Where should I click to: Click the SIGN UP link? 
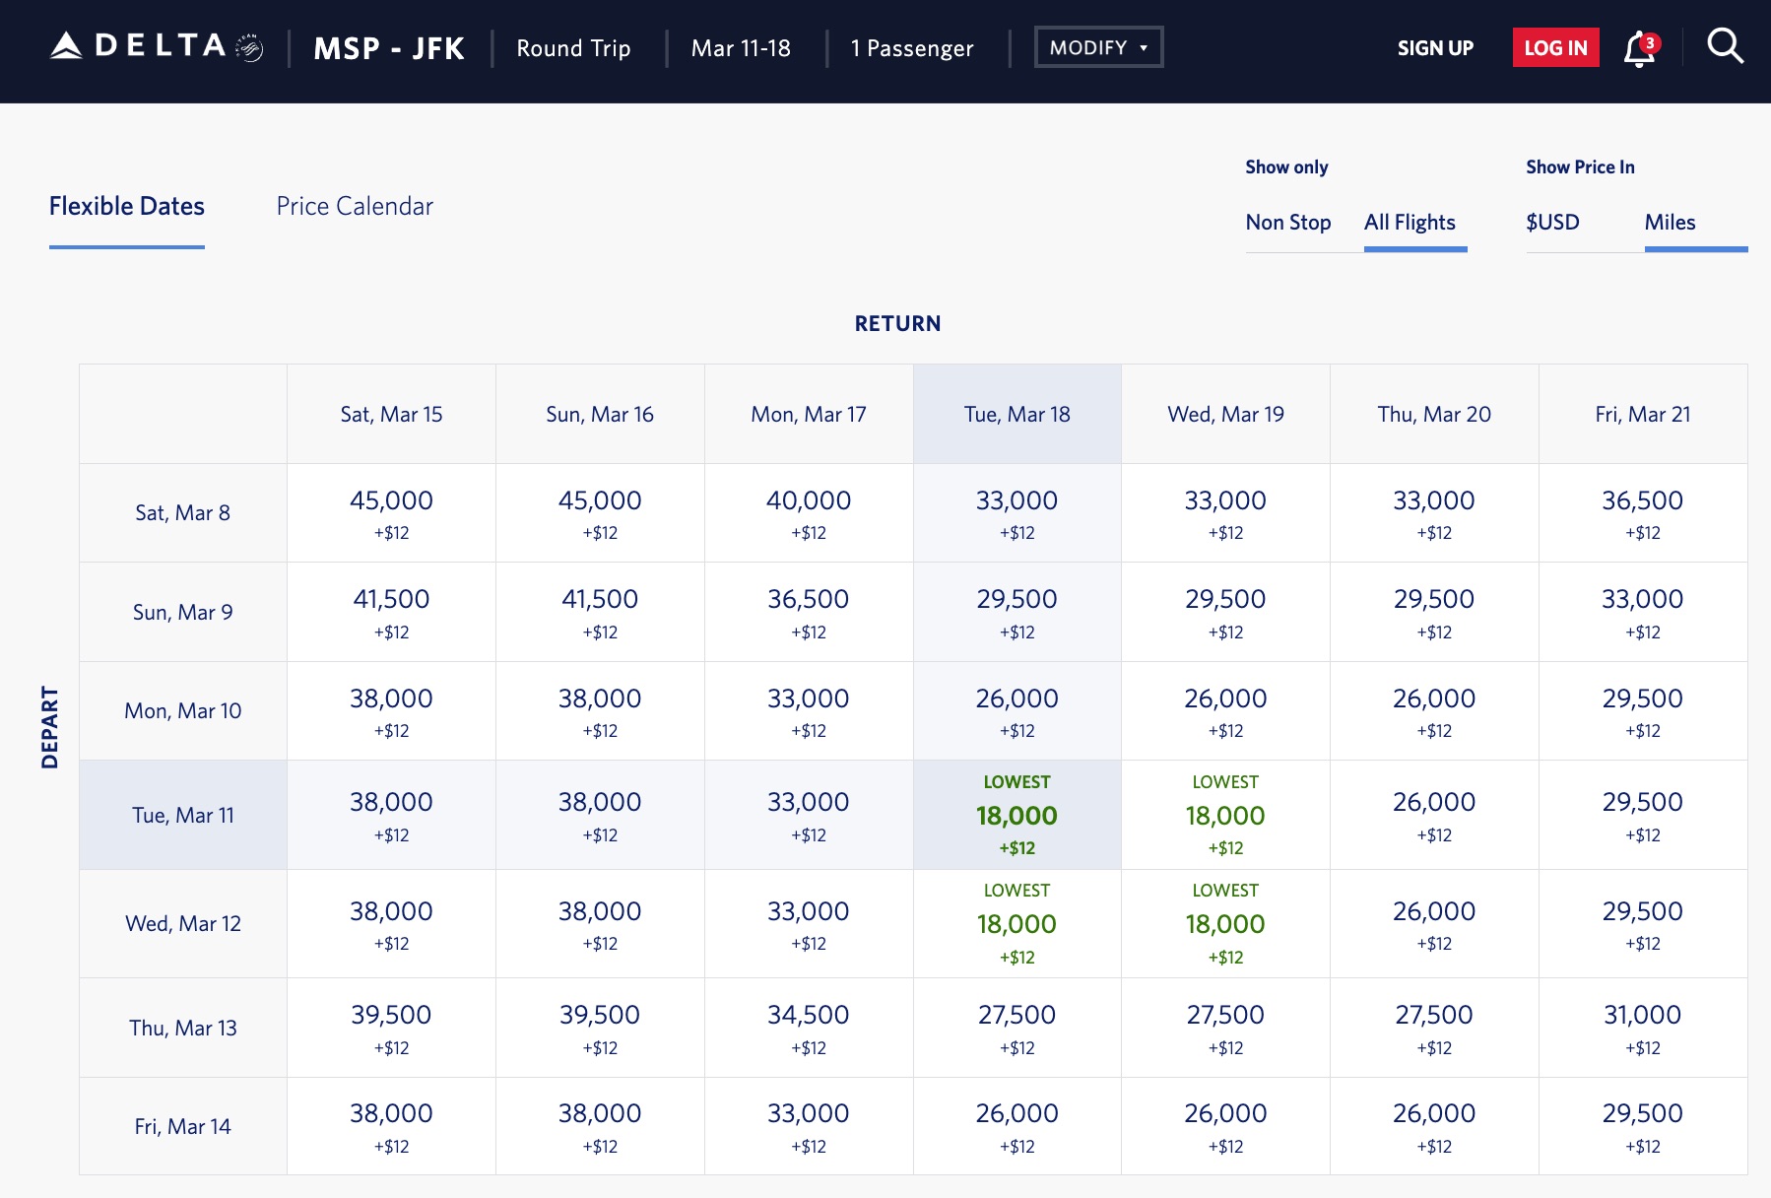pyautogui.click(x=1435, y=47)
